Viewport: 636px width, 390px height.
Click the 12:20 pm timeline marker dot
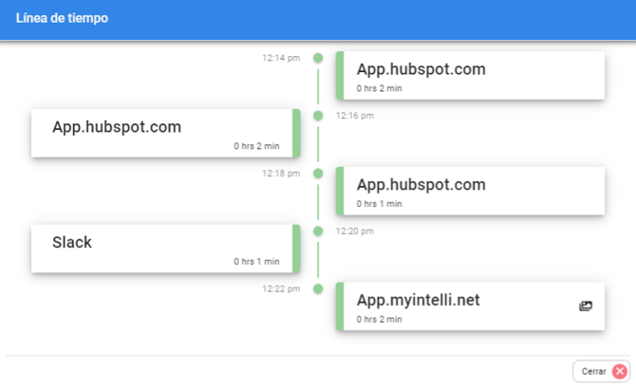click(x=318, y=231)
